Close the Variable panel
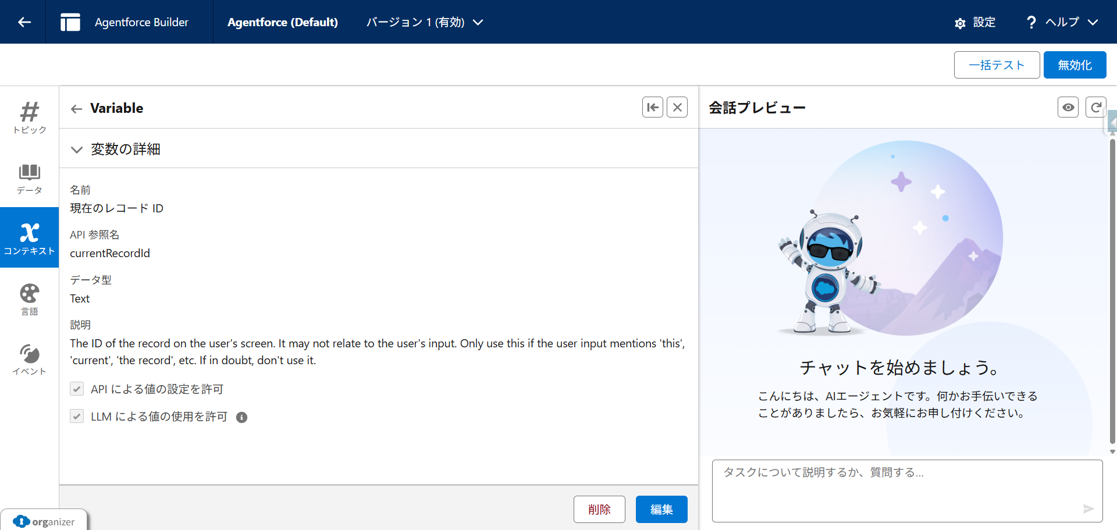This screenshot has width=1117, height=530. click(677, 107)
